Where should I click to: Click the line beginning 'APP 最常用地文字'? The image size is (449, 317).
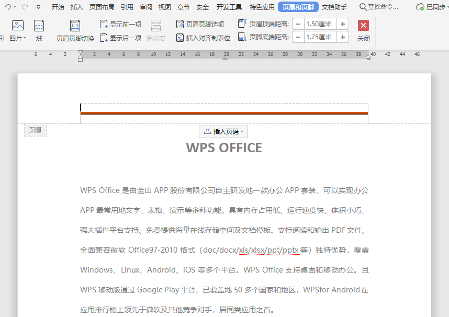coord(222,210)
